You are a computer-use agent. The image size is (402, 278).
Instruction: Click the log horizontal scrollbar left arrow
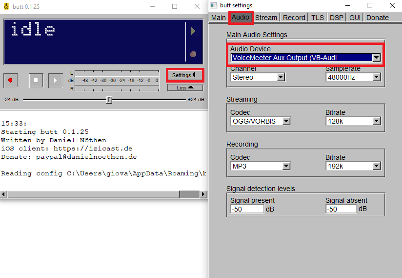point(4,194)
